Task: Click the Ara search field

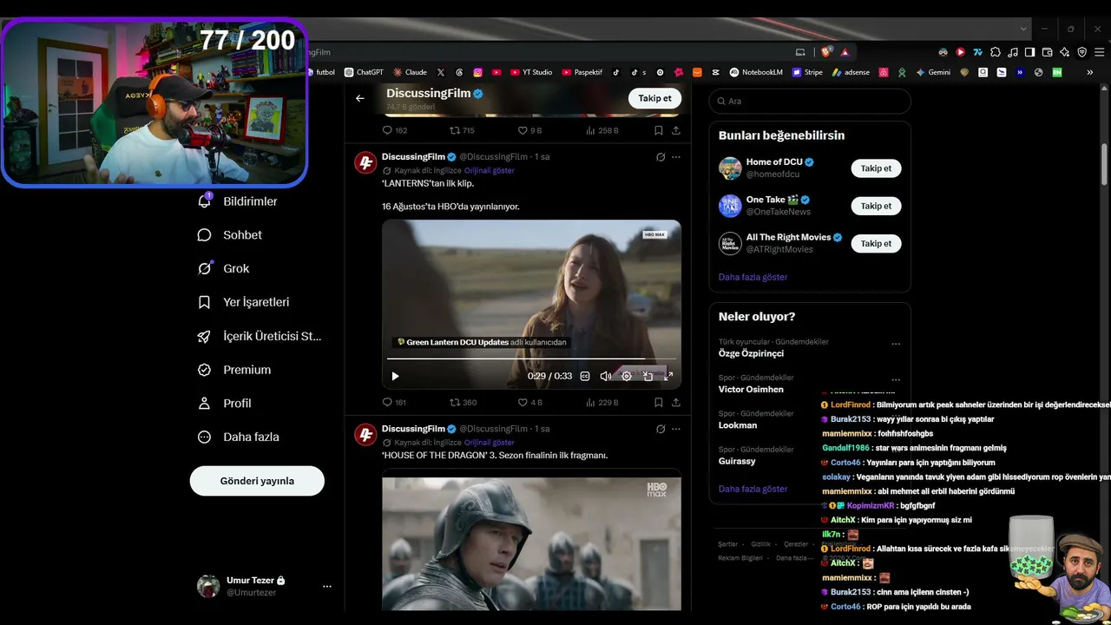Action: 810,101
